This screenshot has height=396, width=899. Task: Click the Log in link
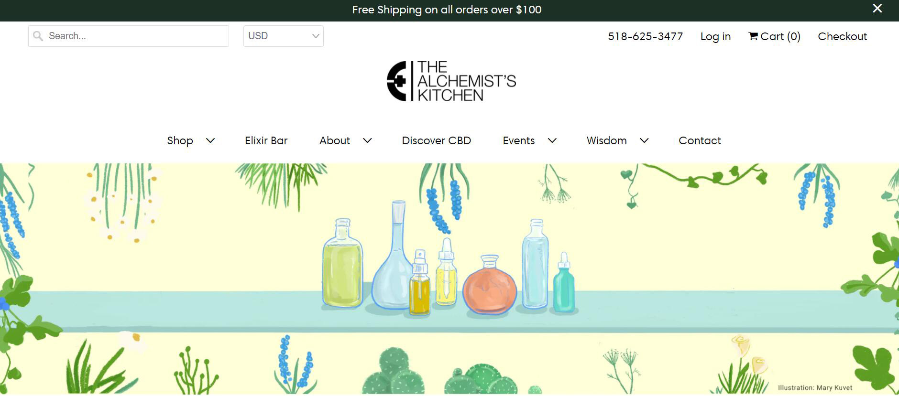pos(715,37)
